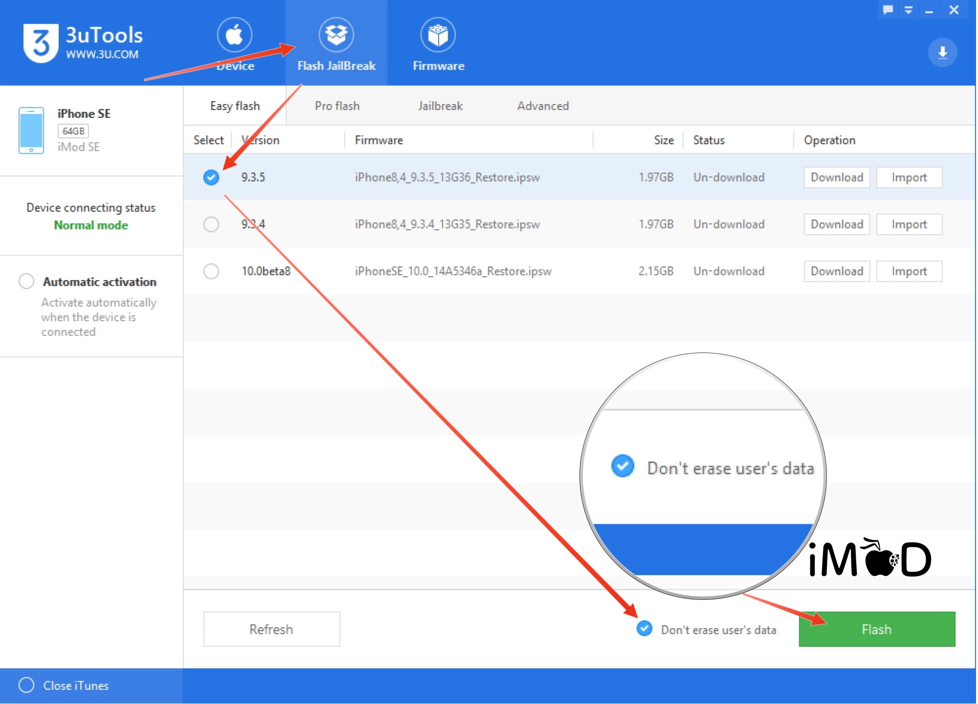Click the iPhone SE device thumbnail
Image resolution: width=978 pixels, height=704 pixels.
[31, 131]
